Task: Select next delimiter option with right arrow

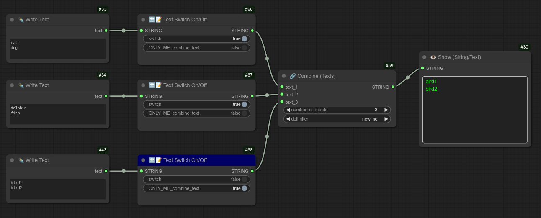Action: coord(386,119)
